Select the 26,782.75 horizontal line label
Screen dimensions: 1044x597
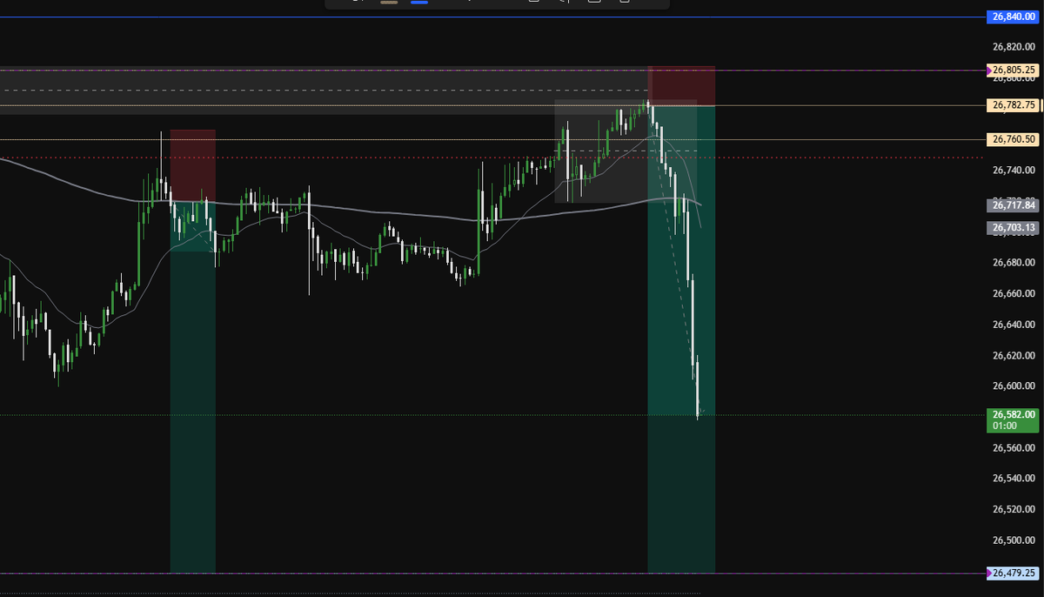[x=1014, y=105]
